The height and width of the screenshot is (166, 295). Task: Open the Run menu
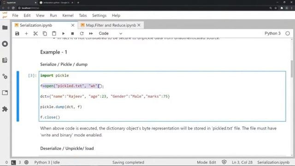point(53,15)
